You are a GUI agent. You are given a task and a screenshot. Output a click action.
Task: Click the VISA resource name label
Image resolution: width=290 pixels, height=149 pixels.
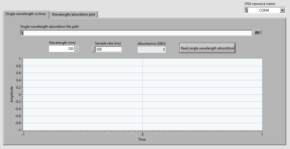pos(260,4)
